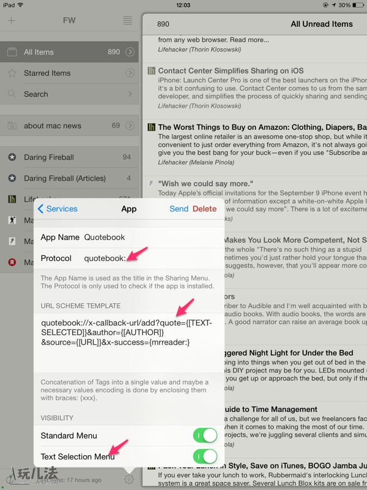Tap the Lifehacker icon beside the Worst Things article
Viewport: 367px width, 490px height.
click(x=151, y=127)
